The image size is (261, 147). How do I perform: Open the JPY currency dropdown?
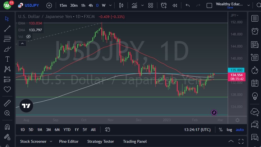pyautogui.click(x=234, y=15)
